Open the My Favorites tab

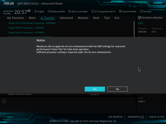[15, 18]
